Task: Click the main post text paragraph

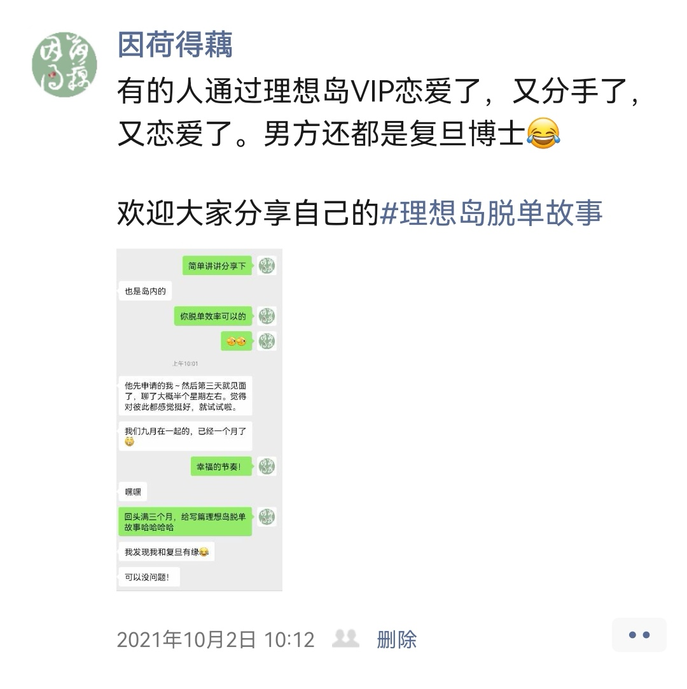Action: pyautogui.click(x=377, y=113)
